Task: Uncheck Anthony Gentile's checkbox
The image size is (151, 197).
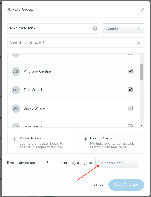Action: click(x=130, y=71)
